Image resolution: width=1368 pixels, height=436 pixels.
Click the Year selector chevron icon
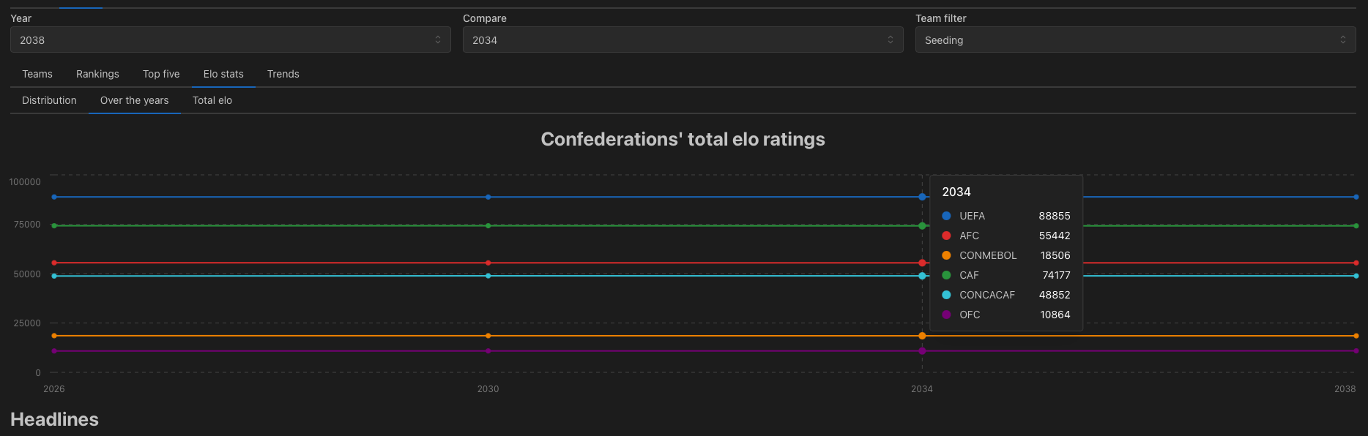438,40
